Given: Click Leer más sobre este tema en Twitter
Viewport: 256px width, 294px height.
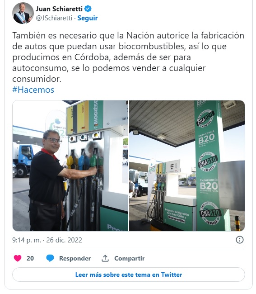Looking at the screenshot, I should tap(129, 275).
